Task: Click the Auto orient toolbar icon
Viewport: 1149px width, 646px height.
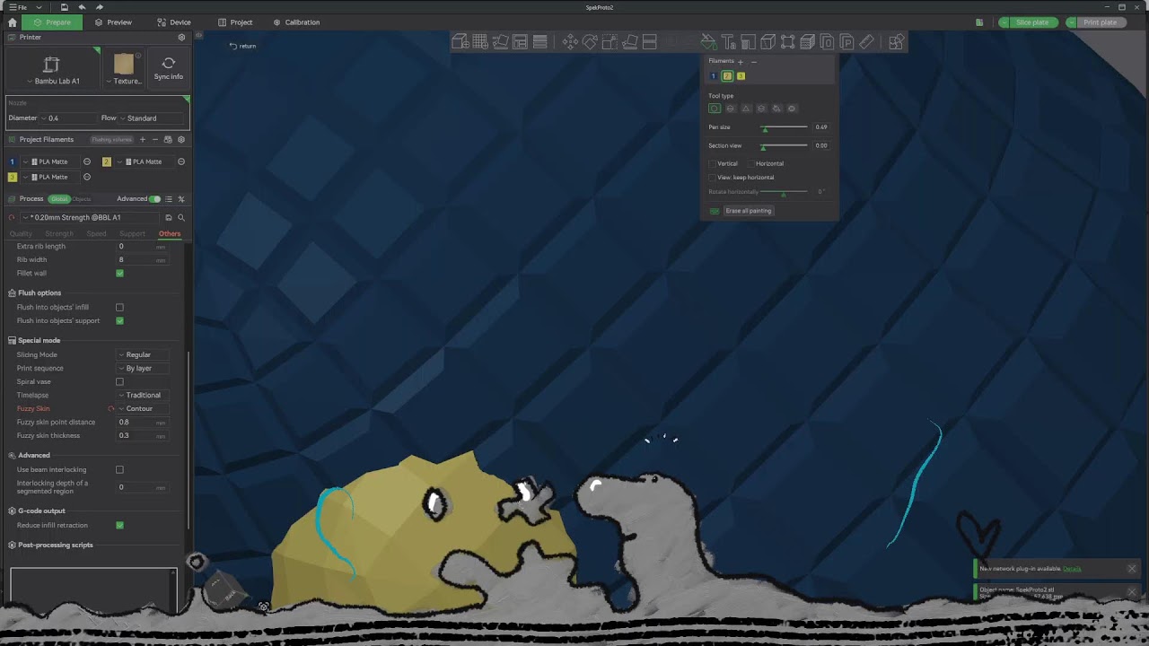Action: [x=501, y=41]
